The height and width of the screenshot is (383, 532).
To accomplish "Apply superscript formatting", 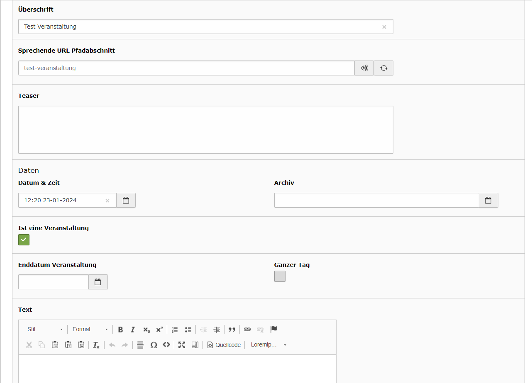I will (159, 330).
